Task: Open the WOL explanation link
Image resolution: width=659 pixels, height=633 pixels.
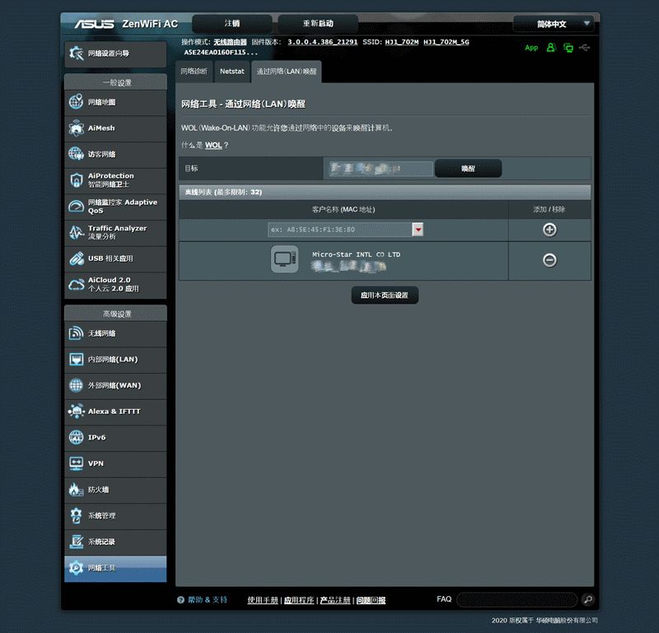Action: point(213,146)
